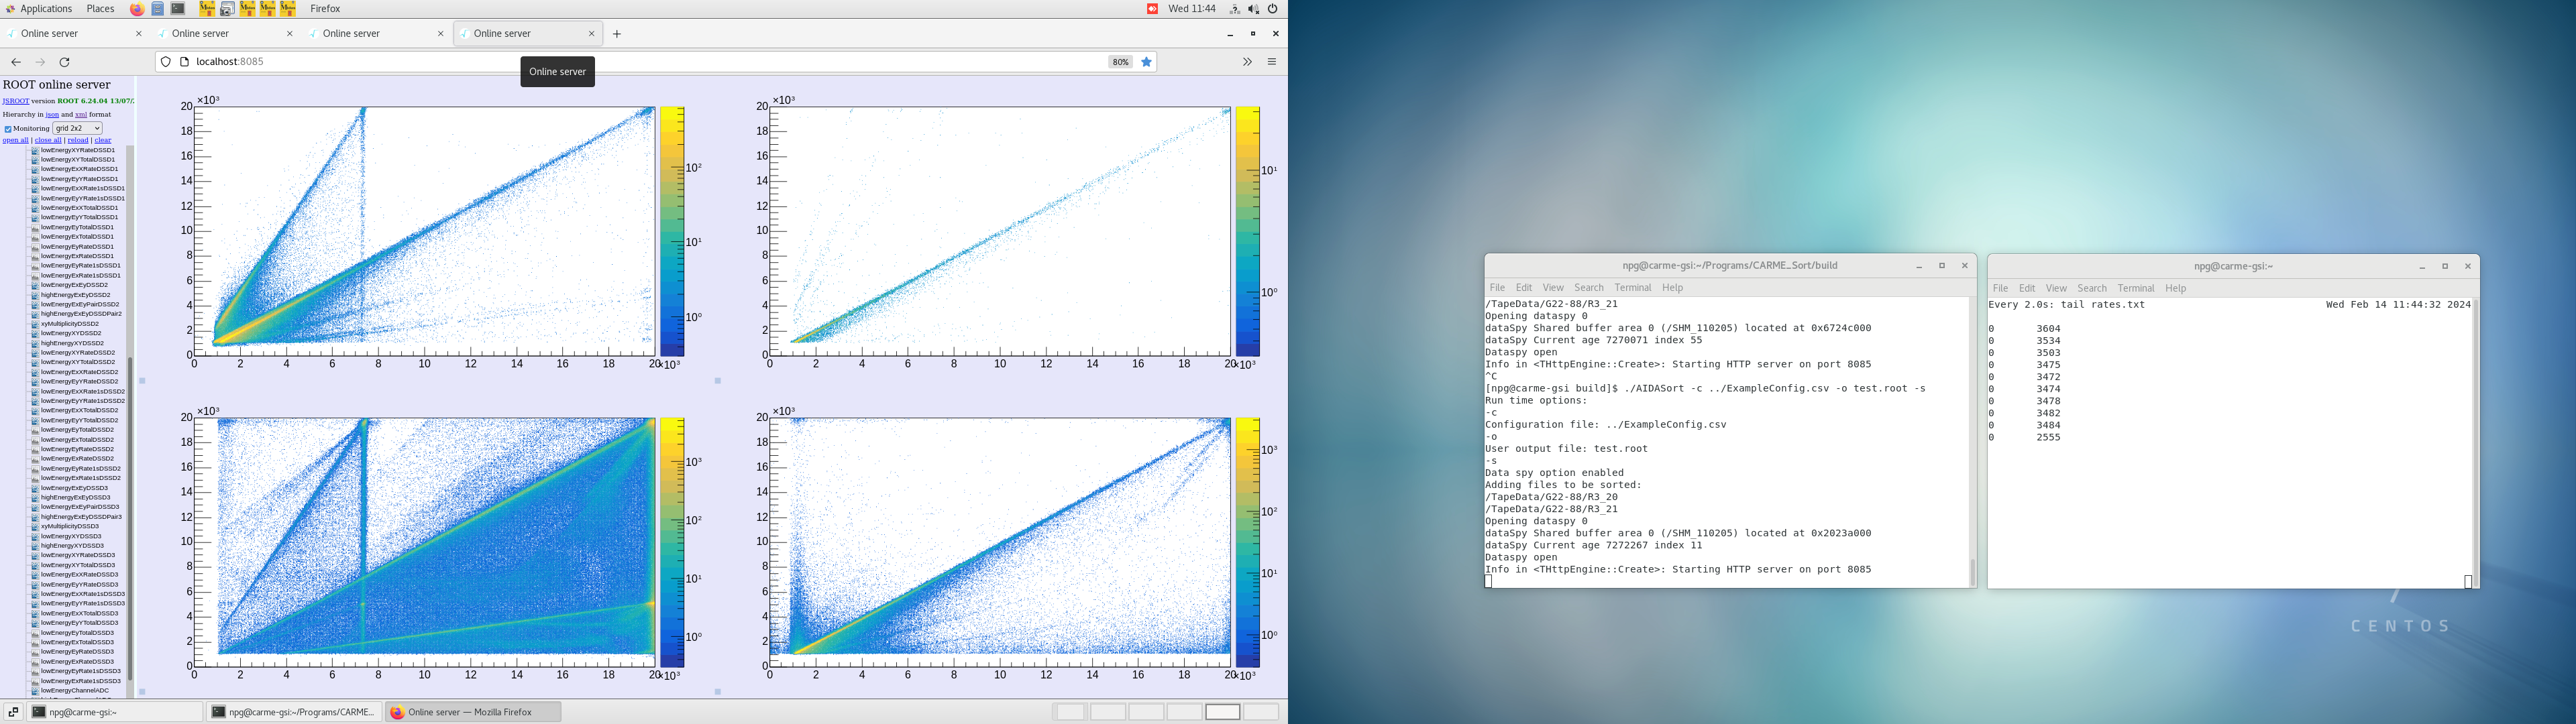Open a new browser tab

coord(617,34)
